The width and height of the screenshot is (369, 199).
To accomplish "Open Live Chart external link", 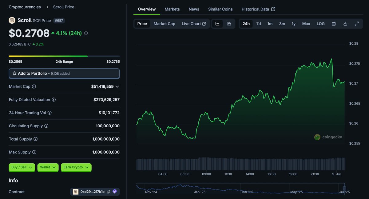I will click(194, 24).
